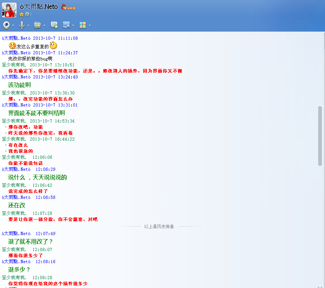Select red message 那你改吧。功能
The height and width of the screenshot is (288, 325).
point(26,127)
